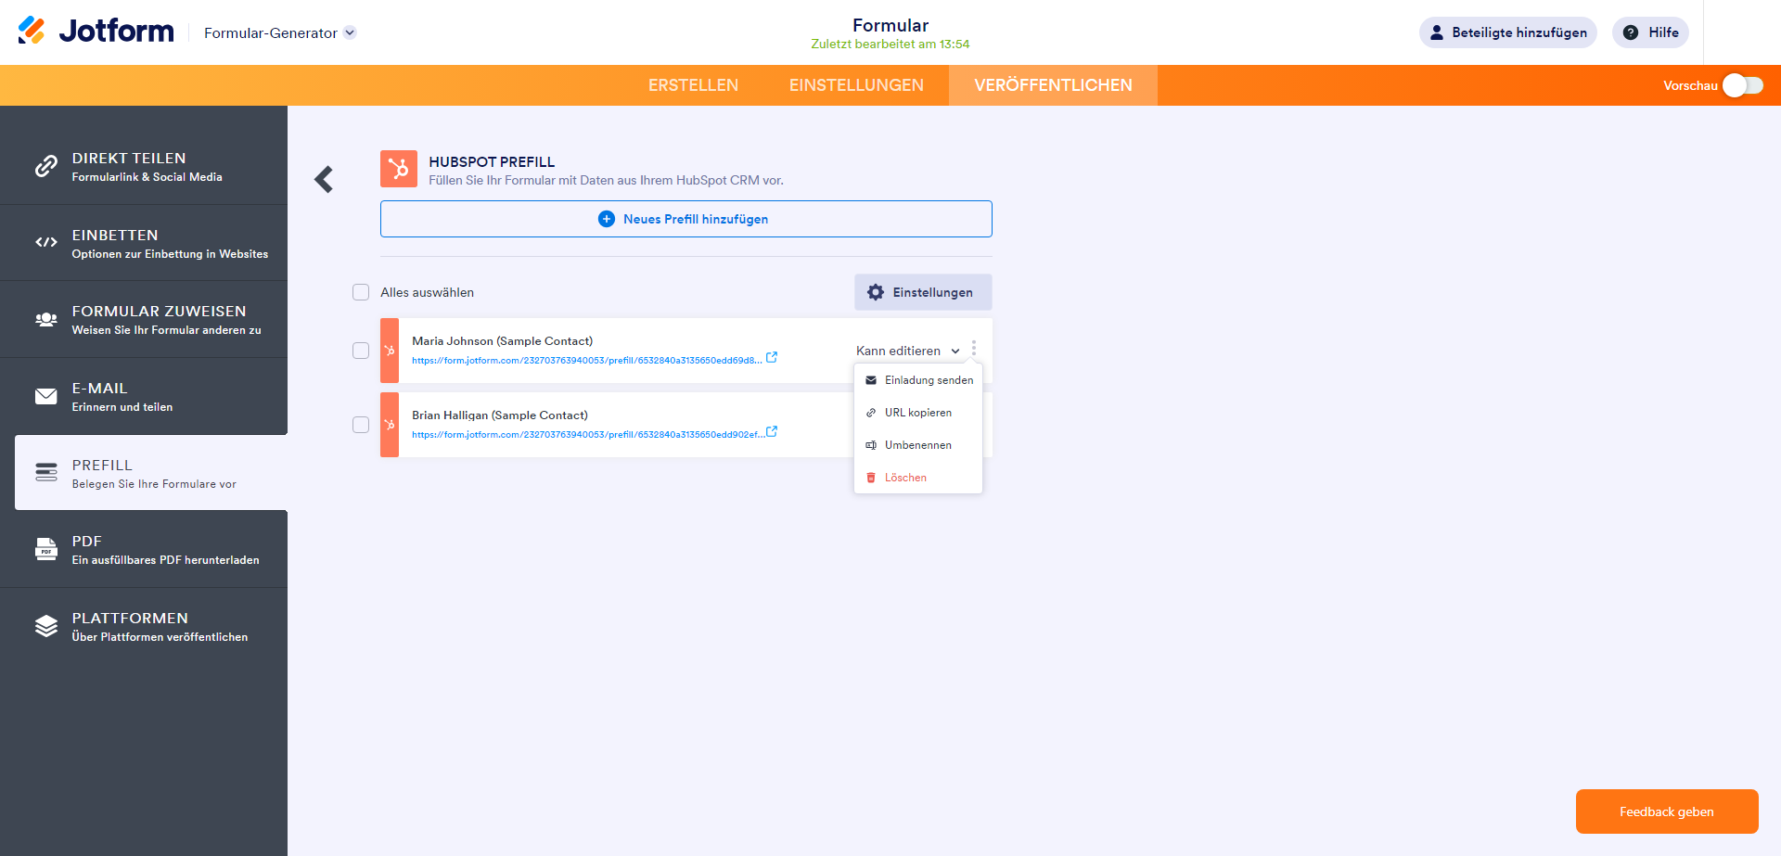
Task: Go back using the left chevron arrow
Action: (x=324, y=179)
